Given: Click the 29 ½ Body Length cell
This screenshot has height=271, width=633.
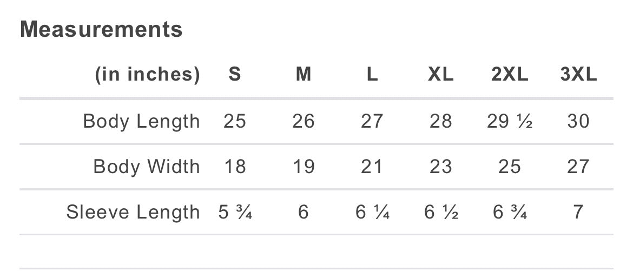Looking at the screenshot, I should [x=510, y=121].
